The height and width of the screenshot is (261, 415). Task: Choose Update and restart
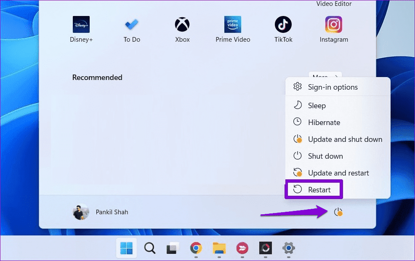pyautogui.click(x=338, y=173)
